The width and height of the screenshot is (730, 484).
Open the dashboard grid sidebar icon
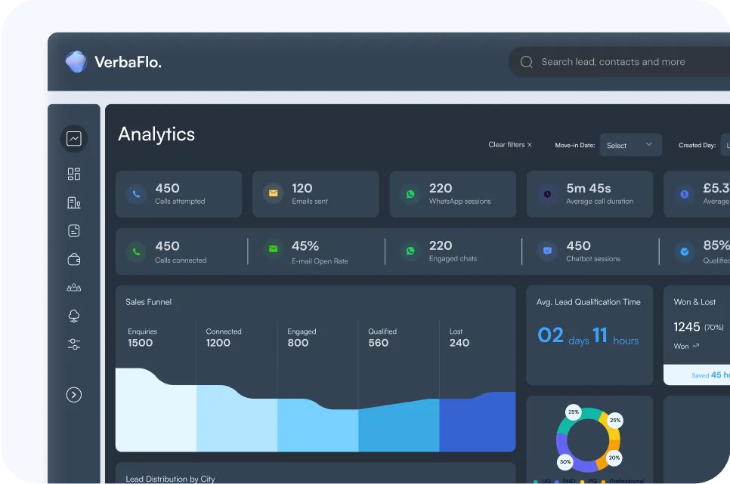point(74,174)
